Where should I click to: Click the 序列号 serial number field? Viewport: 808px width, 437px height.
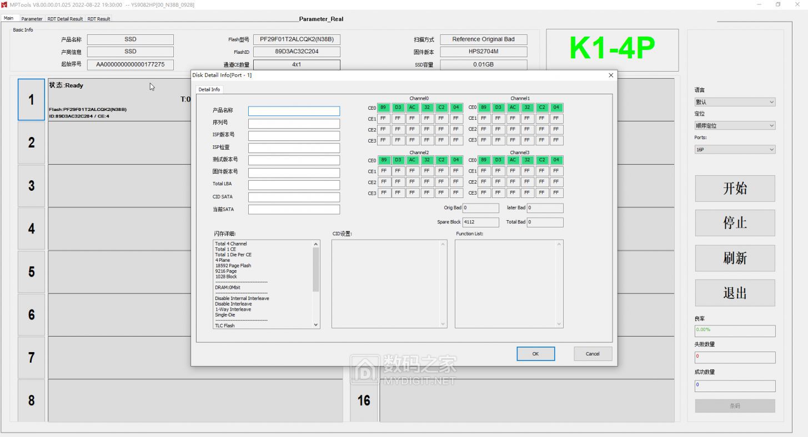click(x=294, y=123)
